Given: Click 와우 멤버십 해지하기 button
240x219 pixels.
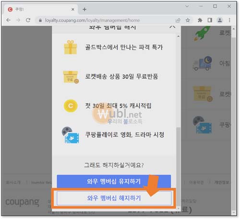Looking at the screenshot, I should (114, 198).
